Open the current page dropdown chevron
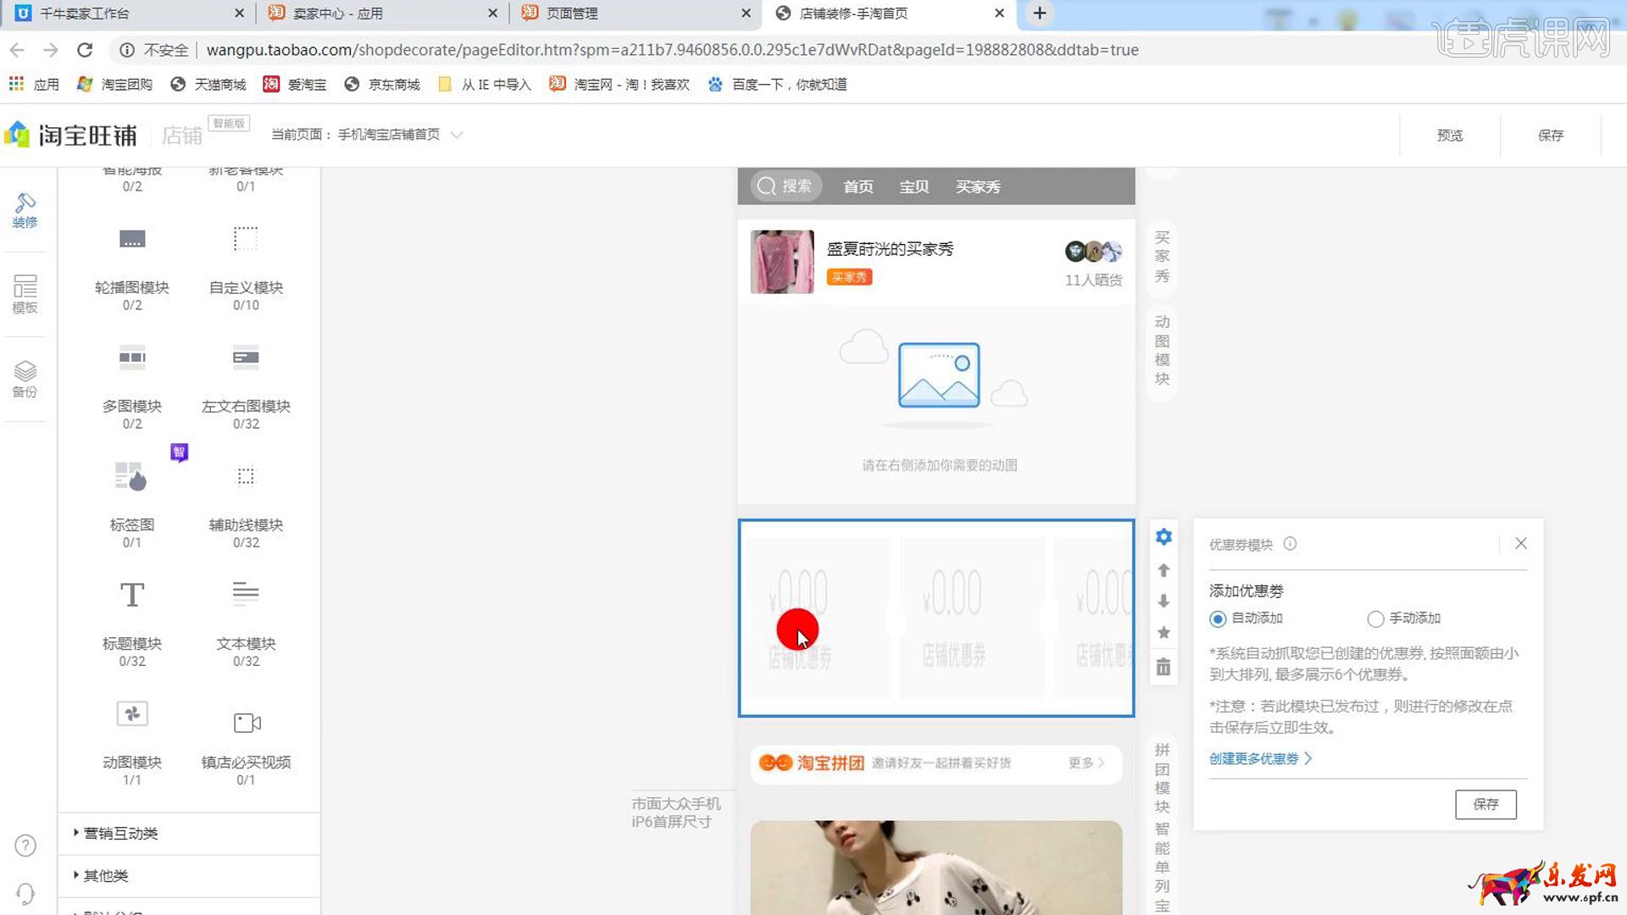 coord(457,135)
